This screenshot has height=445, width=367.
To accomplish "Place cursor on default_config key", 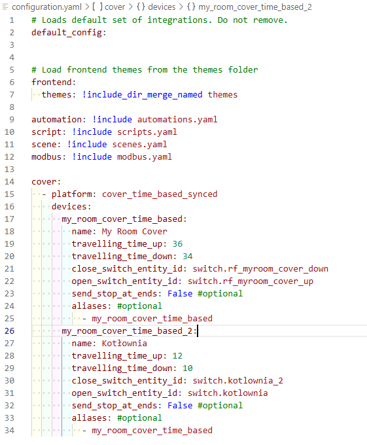I will pyautogui.click(x=66, y=33).
